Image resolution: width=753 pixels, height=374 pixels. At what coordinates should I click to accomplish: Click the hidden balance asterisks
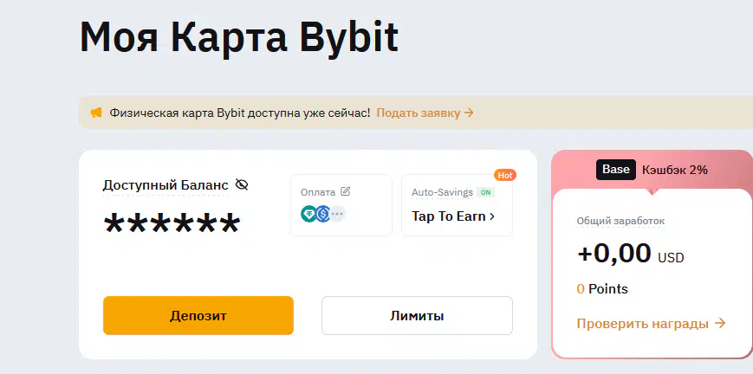pyautogui.click(x=172, y=223)
